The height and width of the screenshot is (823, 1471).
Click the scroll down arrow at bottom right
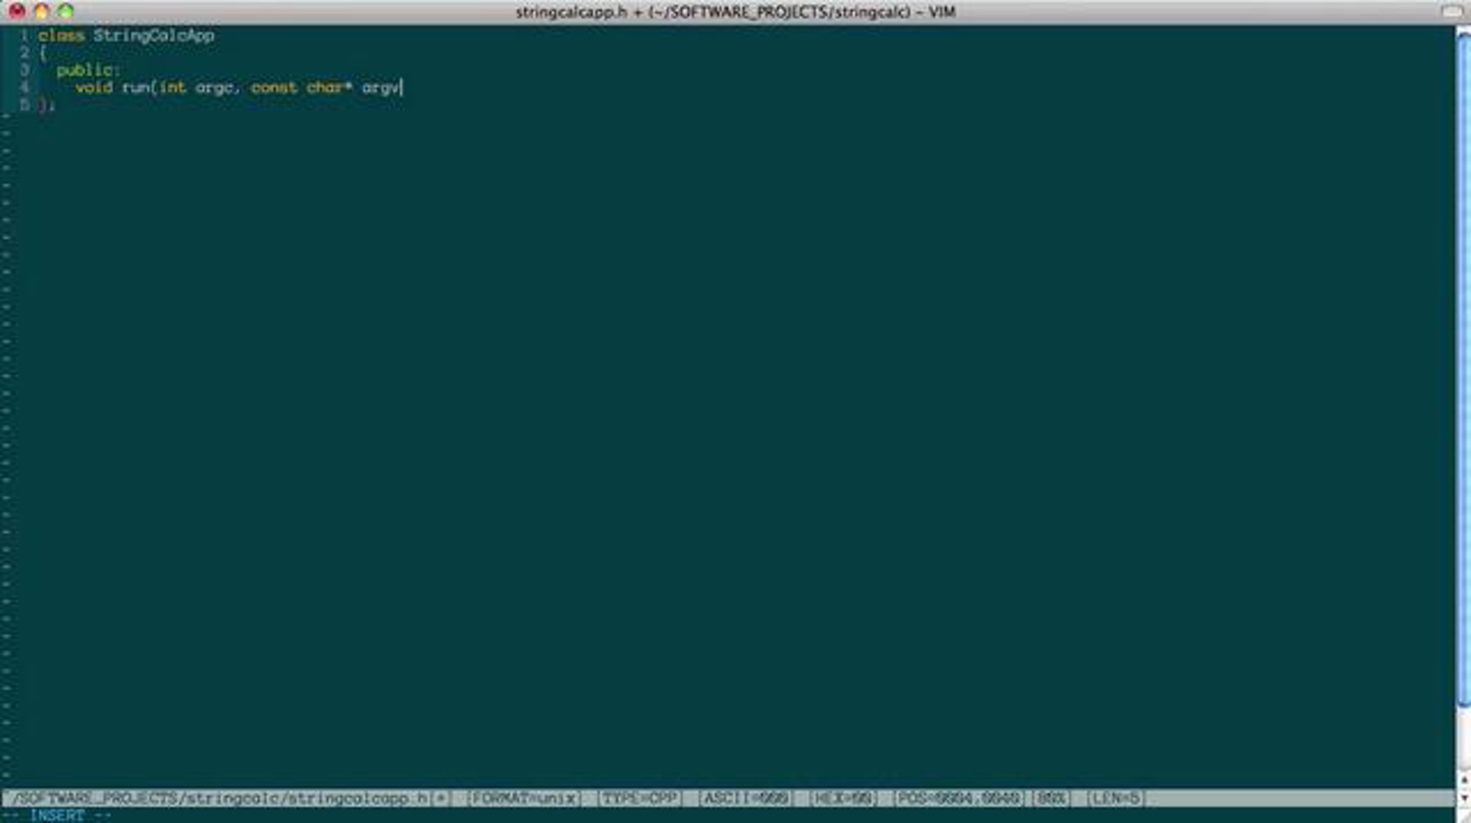pyautogui.click(x=1464, y=797)
